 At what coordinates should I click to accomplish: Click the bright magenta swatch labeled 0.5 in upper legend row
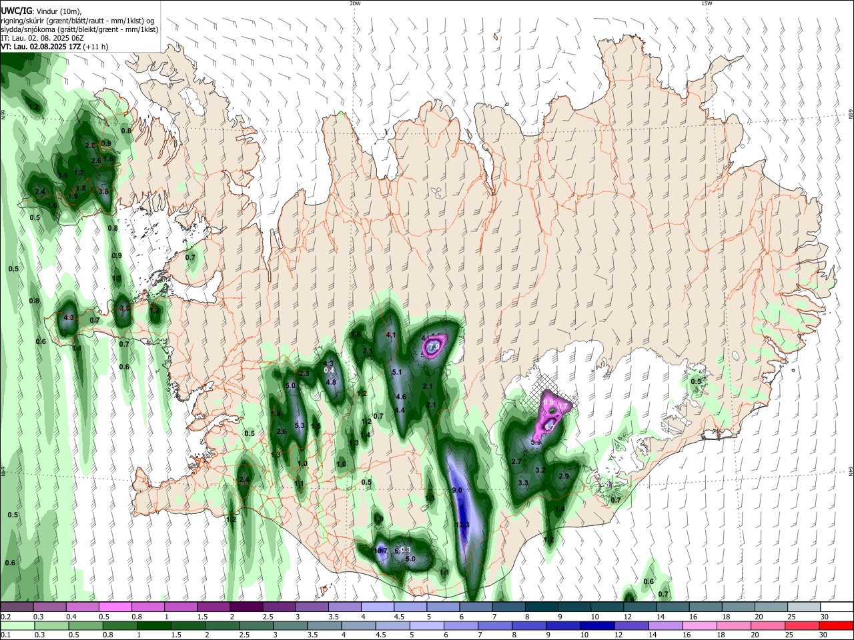pos(115,607)
